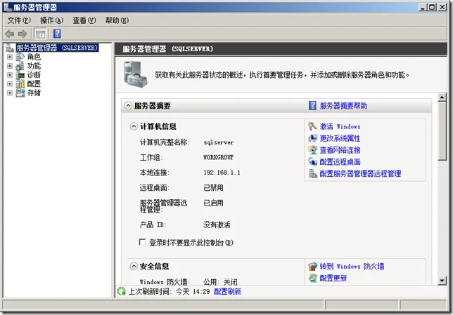
Task: Click the Back arrow toolbar icon
Action: click(10, 34)
